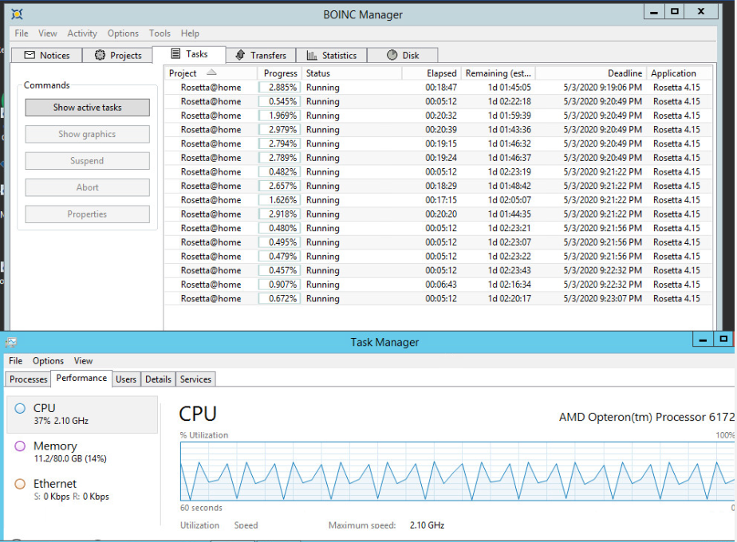This screenshot has height=542, width=737.
Task: Click the BOINC Manager logo icon
Action: tap(17, 14)
